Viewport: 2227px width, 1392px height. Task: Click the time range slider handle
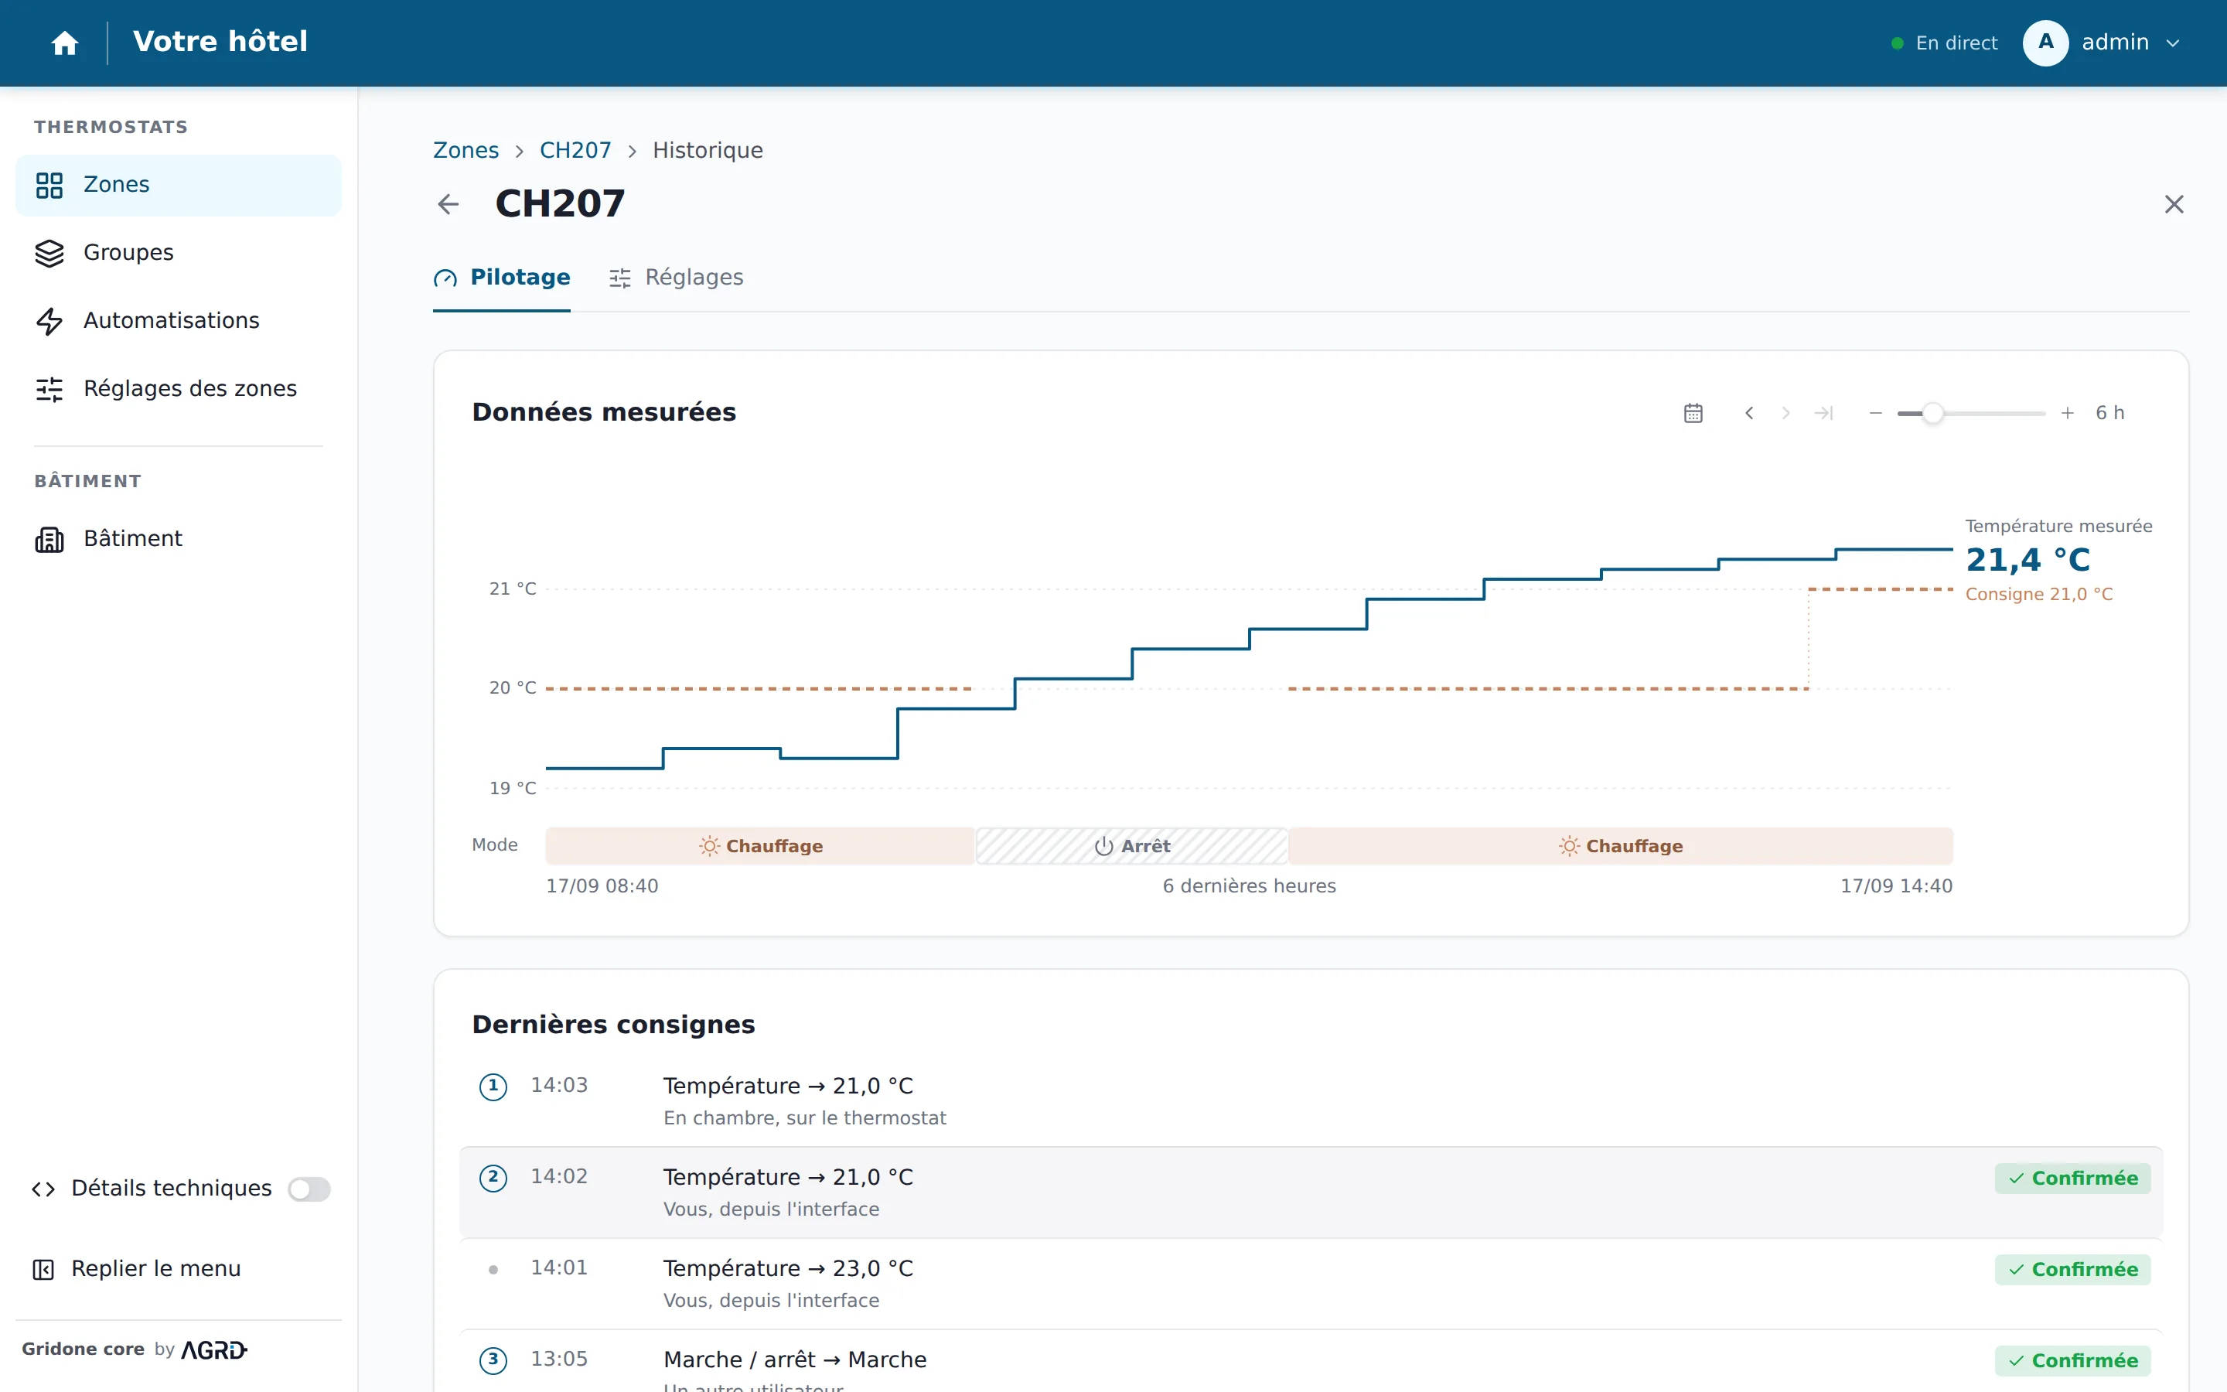coord(1933,414)
